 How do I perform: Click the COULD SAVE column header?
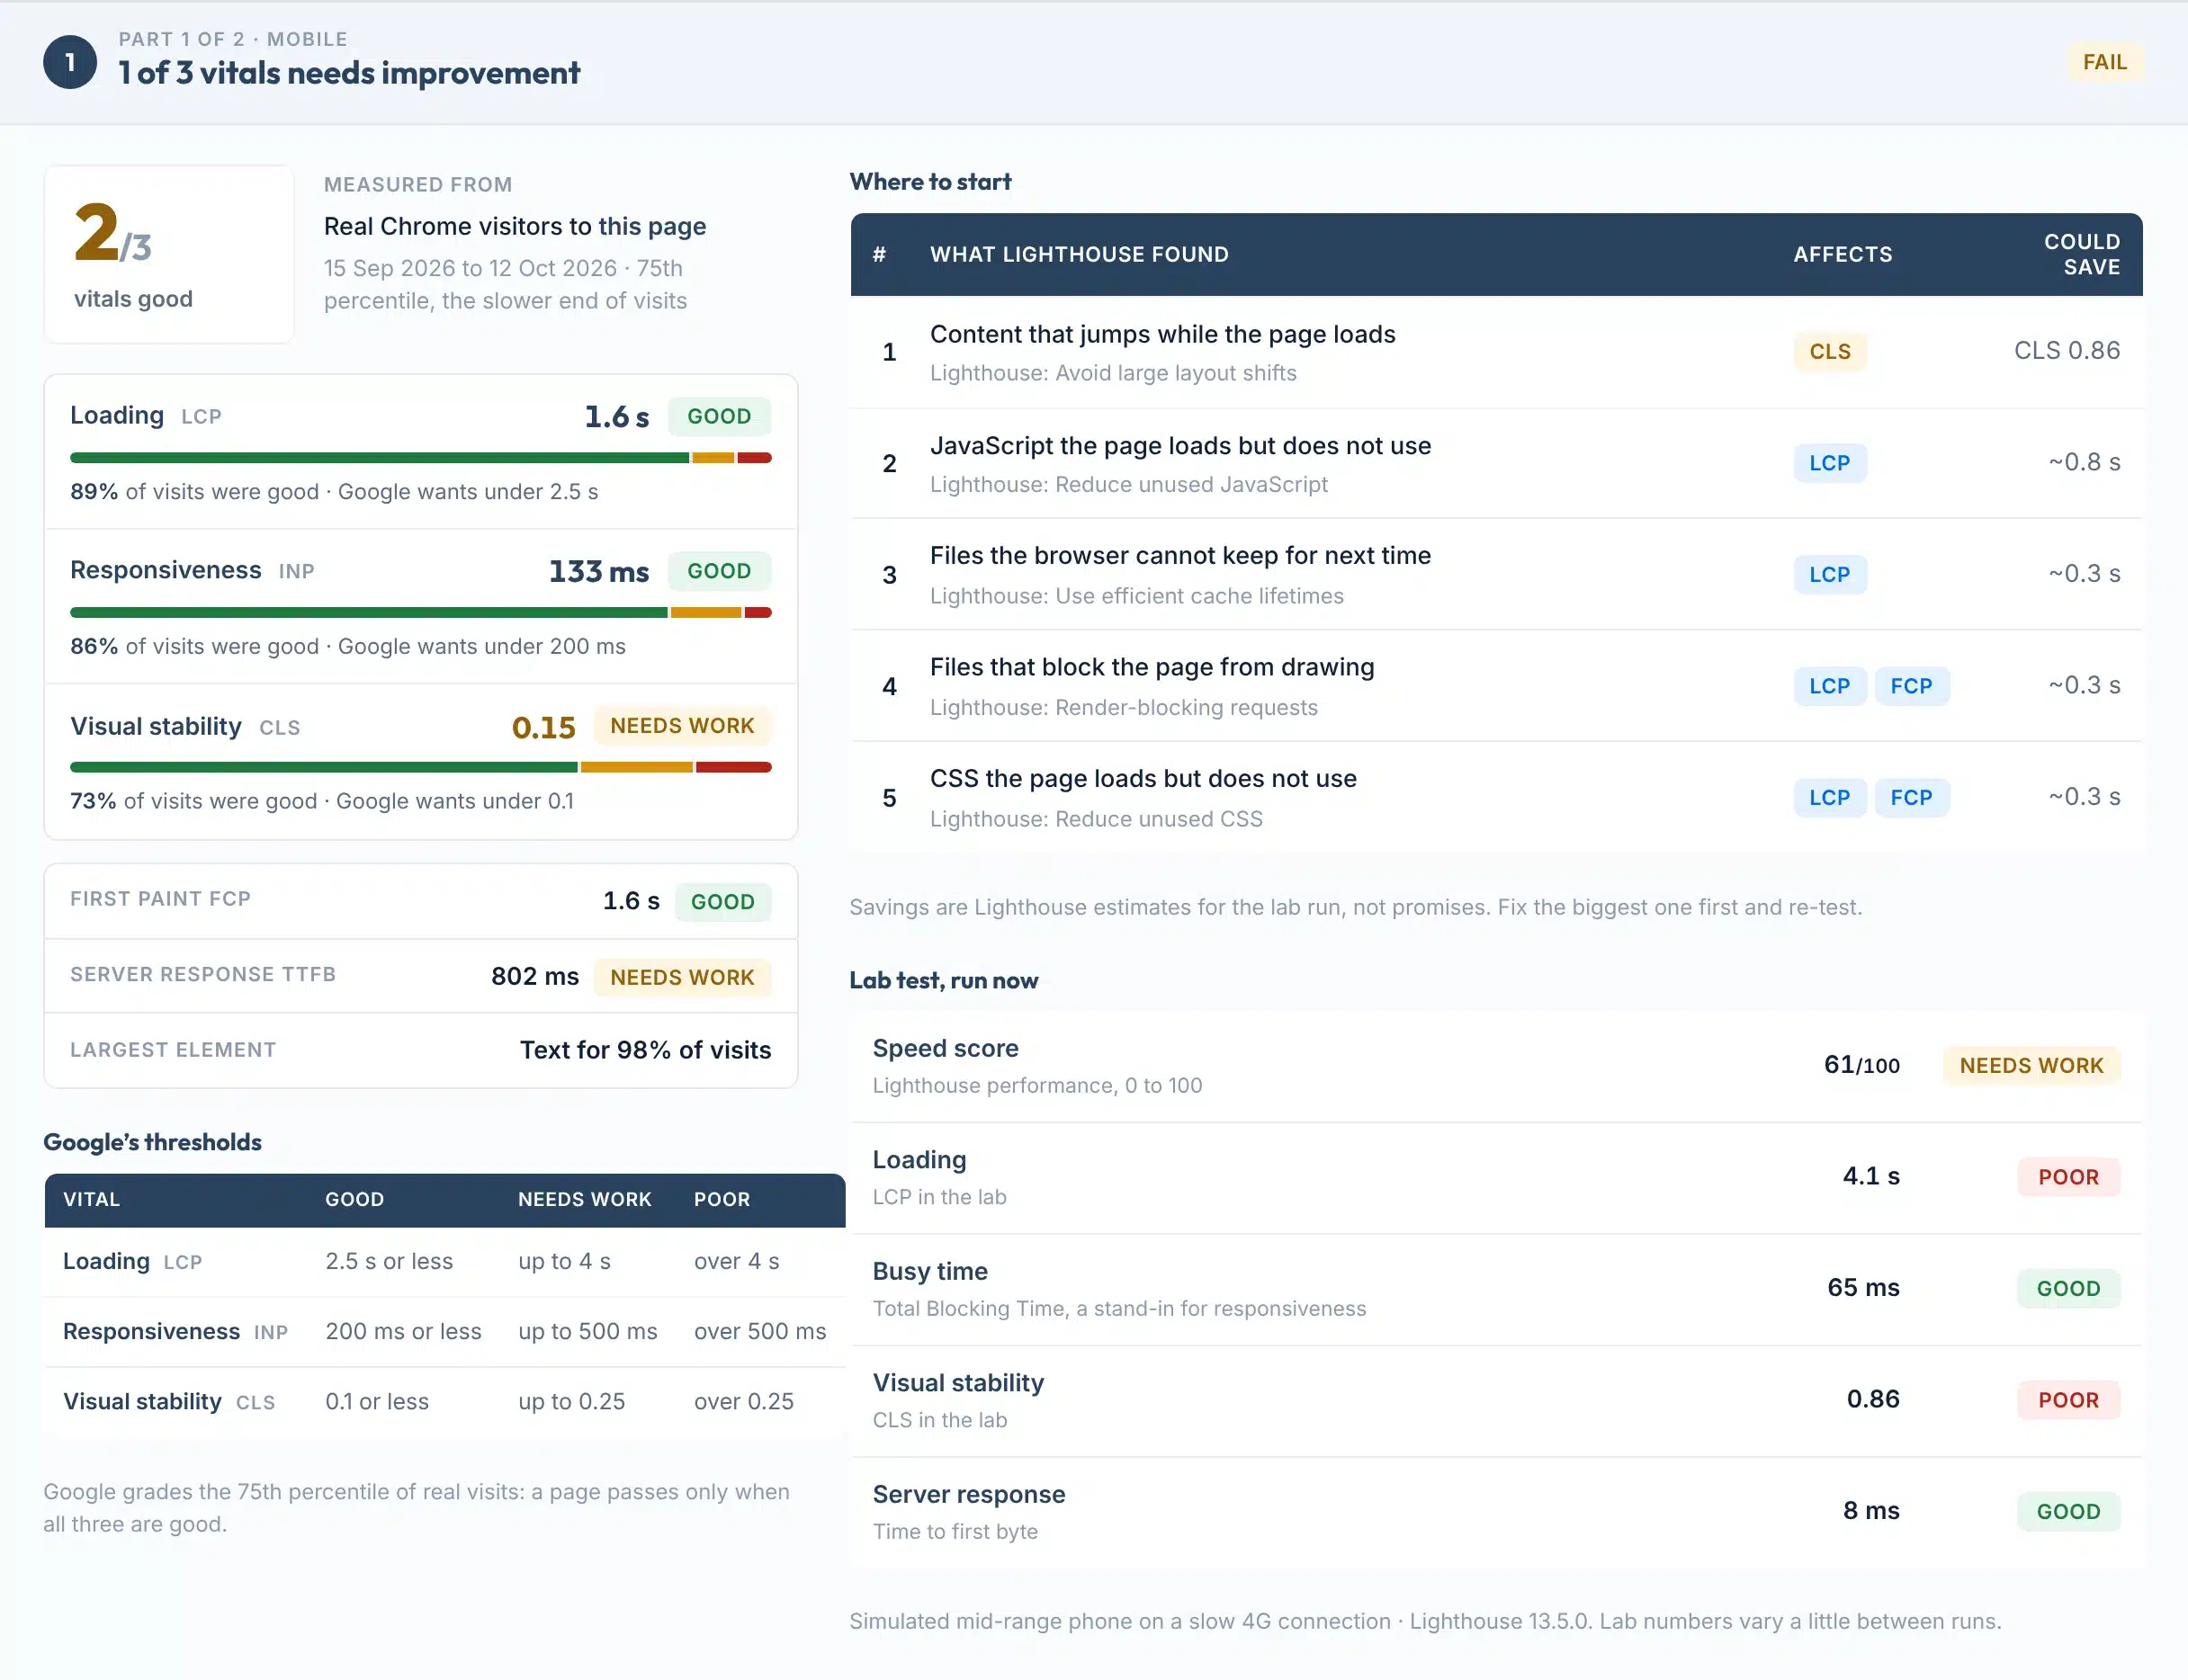(x=2082, y=254)
